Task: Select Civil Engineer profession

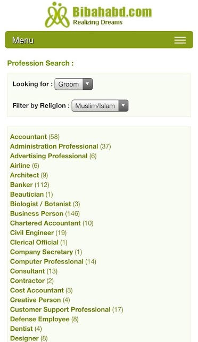Action: (x=32, y=233)
